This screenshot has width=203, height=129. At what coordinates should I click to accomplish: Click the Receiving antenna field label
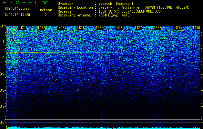pyautogui.click(x=74, y=15)
